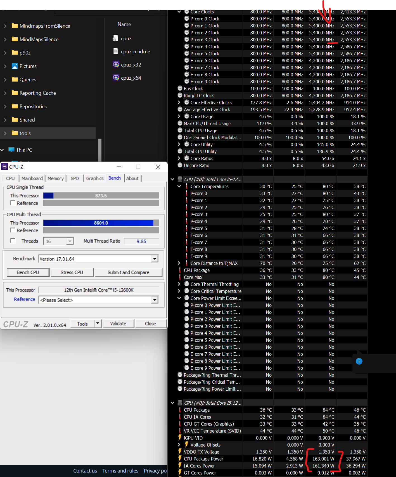Click Submit and Compare button

[129, 272]
